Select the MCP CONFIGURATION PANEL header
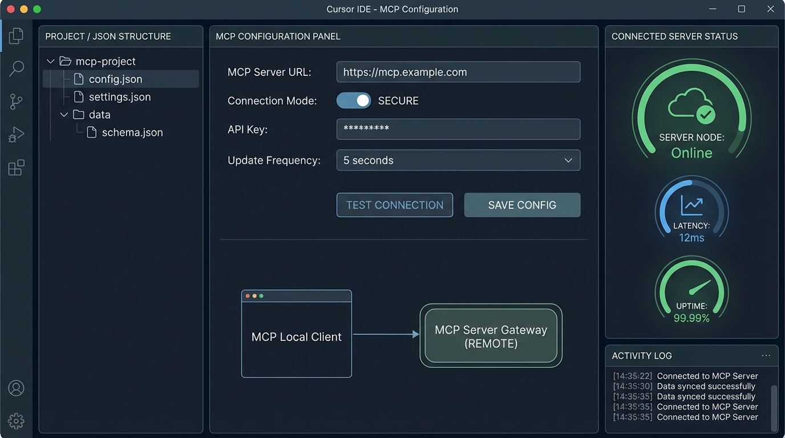 pyautogui.click(x=278, y=36)
